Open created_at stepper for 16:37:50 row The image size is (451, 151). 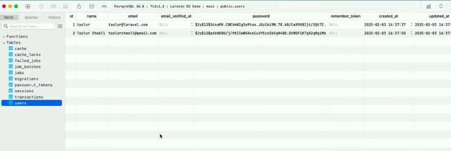pyautogui.click(x=412, y=33)
